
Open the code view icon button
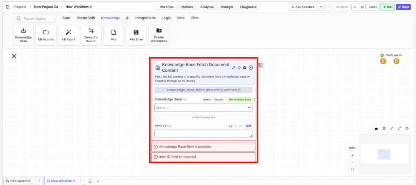(x=354, y=7)
